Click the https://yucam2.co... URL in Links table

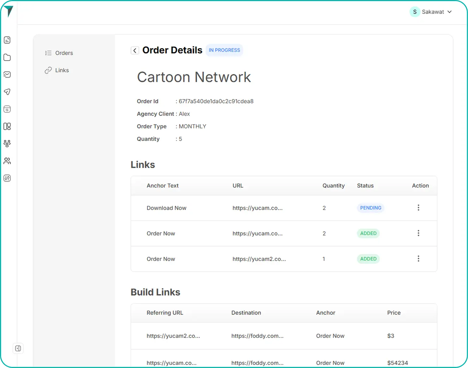click(x=259, y=259)
